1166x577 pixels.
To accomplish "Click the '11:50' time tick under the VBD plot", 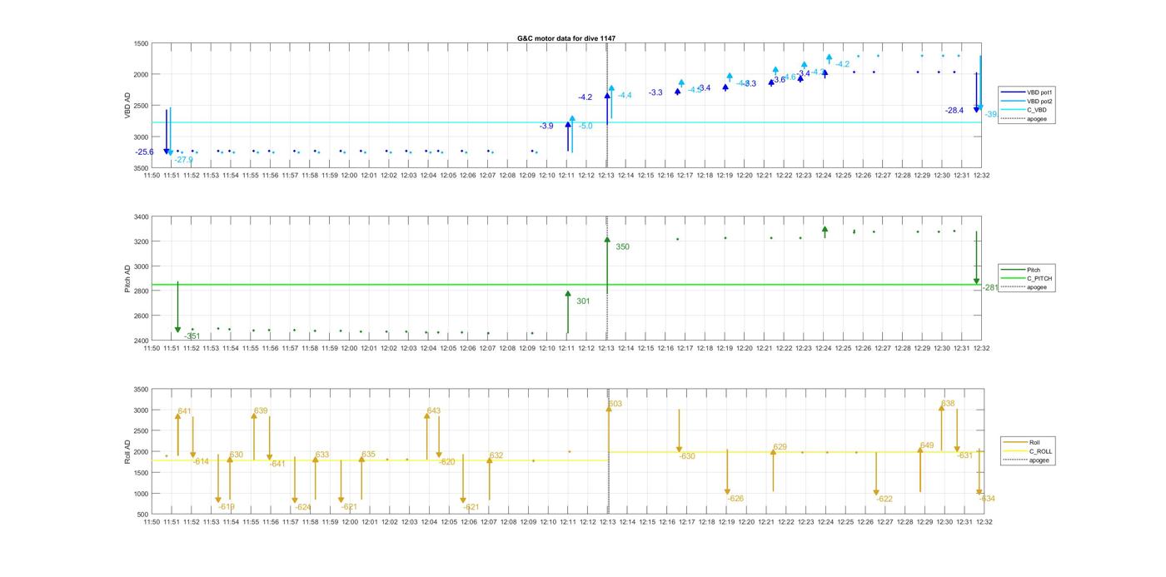I will 152,175.
